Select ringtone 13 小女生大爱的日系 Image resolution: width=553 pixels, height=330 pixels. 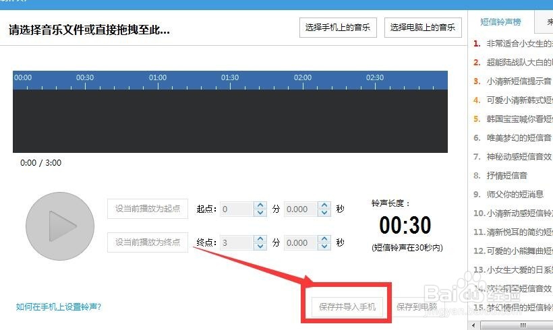click(x=513, y=270)
